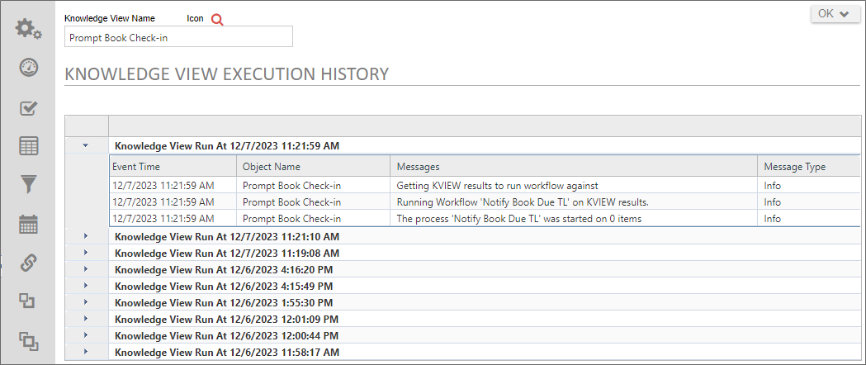Screen dimensions: 866x365
Task: Click the red magnifier icon search
Action: point(217,20)
